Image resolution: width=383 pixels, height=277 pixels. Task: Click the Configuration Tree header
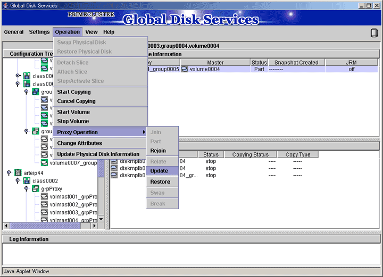pos(31,54)
